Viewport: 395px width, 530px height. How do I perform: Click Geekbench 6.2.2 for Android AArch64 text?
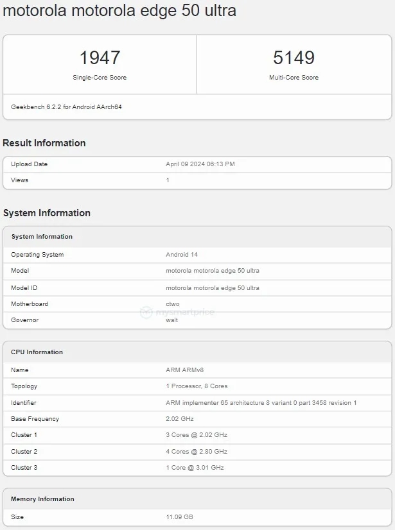[66, 107]
